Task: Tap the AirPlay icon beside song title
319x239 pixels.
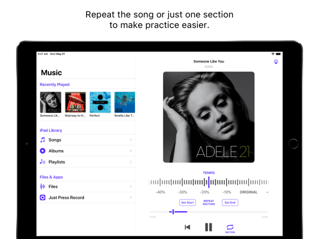Action: [276, 62]
